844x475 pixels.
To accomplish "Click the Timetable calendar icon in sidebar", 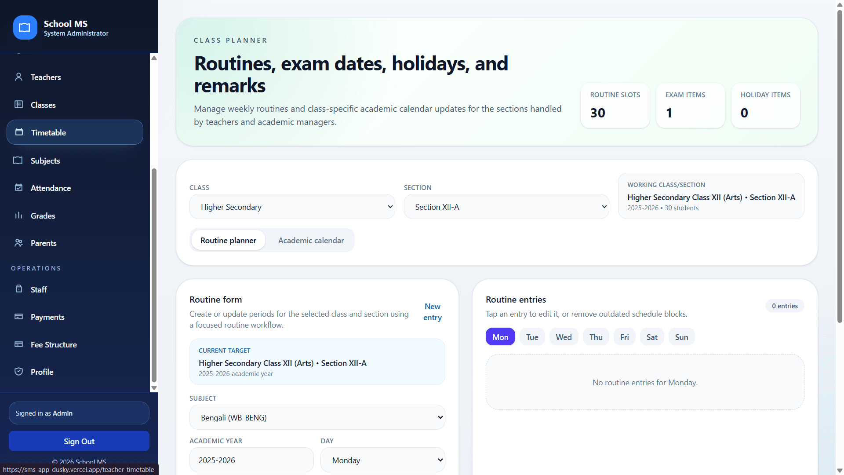I will (19, 132).
